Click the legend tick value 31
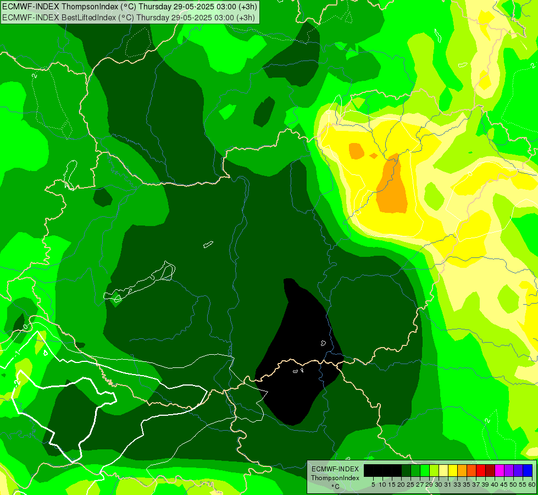 click(x=448, y=485)
